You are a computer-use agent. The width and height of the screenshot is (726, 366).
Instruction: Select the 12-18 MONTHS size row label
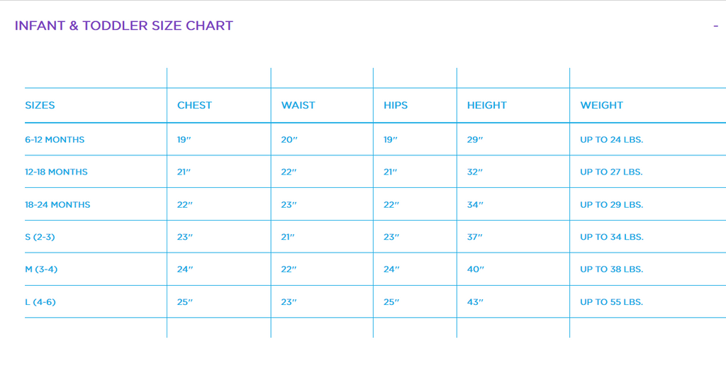click(56, 172)
